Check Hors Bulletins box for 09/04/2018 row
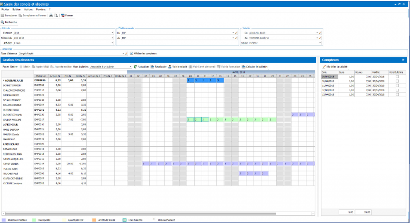This screenshot has height=223, width=410. coord(398,77)
